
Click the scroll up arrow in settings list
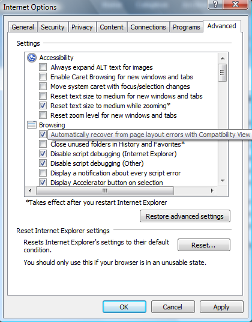click(x=223, y=58)
